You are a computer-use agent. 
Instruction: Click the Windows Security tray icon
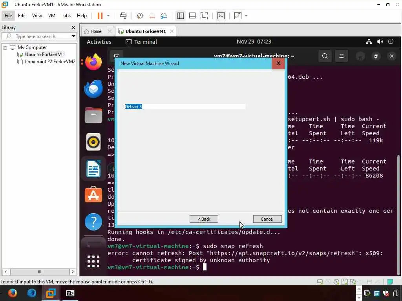[386, 293]
